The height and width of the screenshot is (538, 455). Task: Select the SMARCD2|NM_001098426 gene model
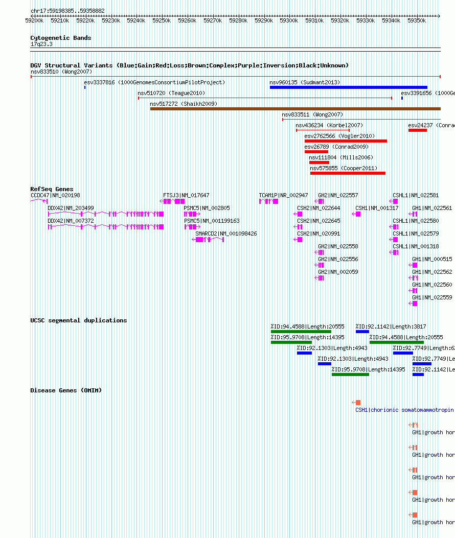[x=208, y=240]
